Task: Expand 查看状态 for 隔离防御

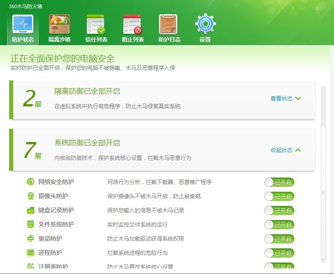Action: [286, 98]
